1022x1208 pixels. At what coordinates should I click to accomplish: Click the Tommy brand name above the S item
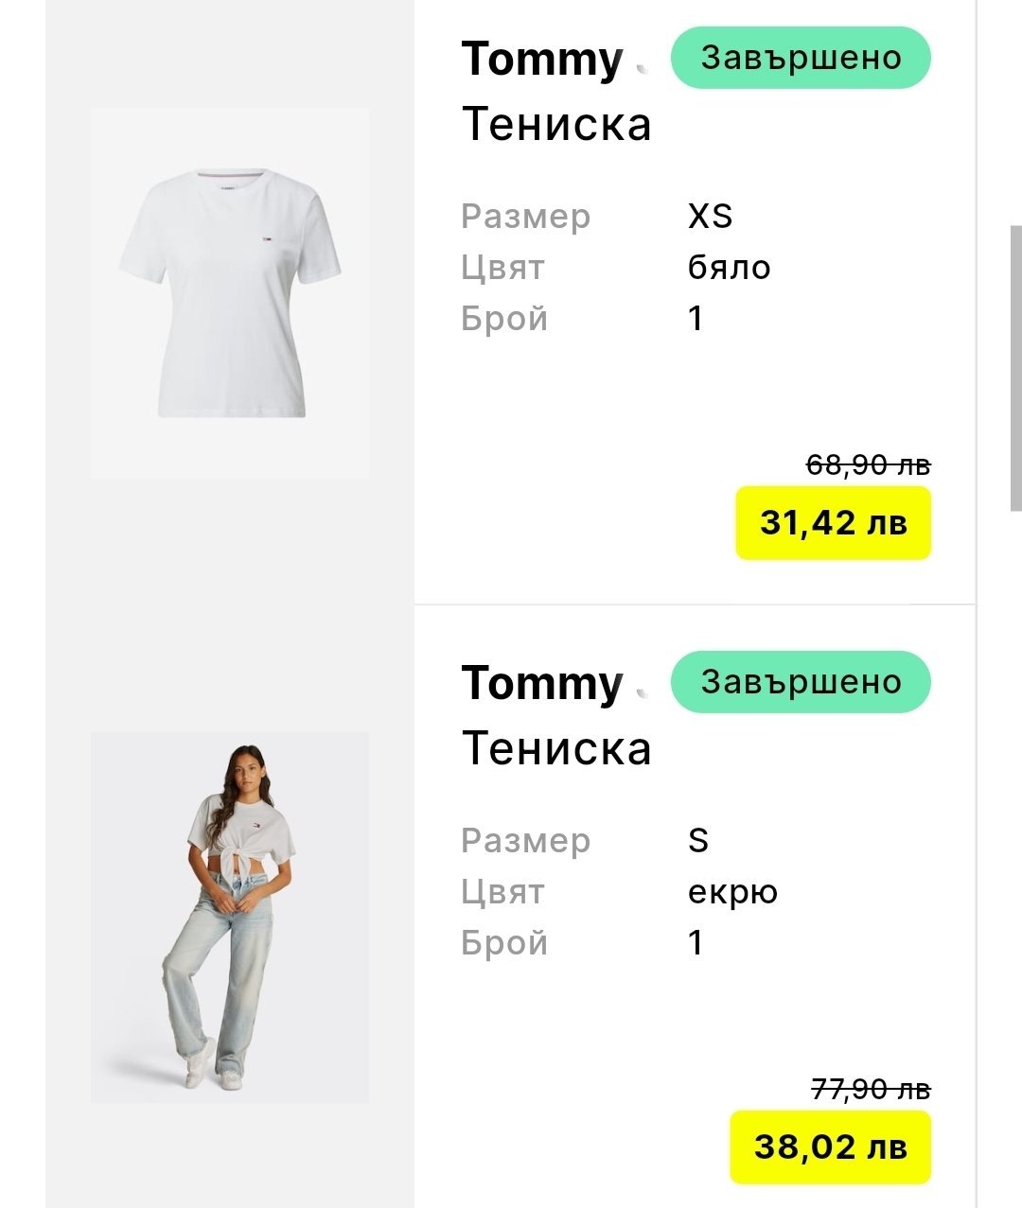[542, 683]
